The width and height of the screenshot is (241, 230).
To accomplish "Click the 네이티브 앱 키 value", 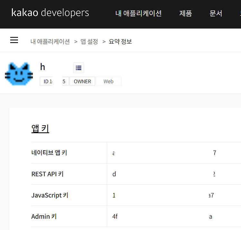I will [164, 153].
